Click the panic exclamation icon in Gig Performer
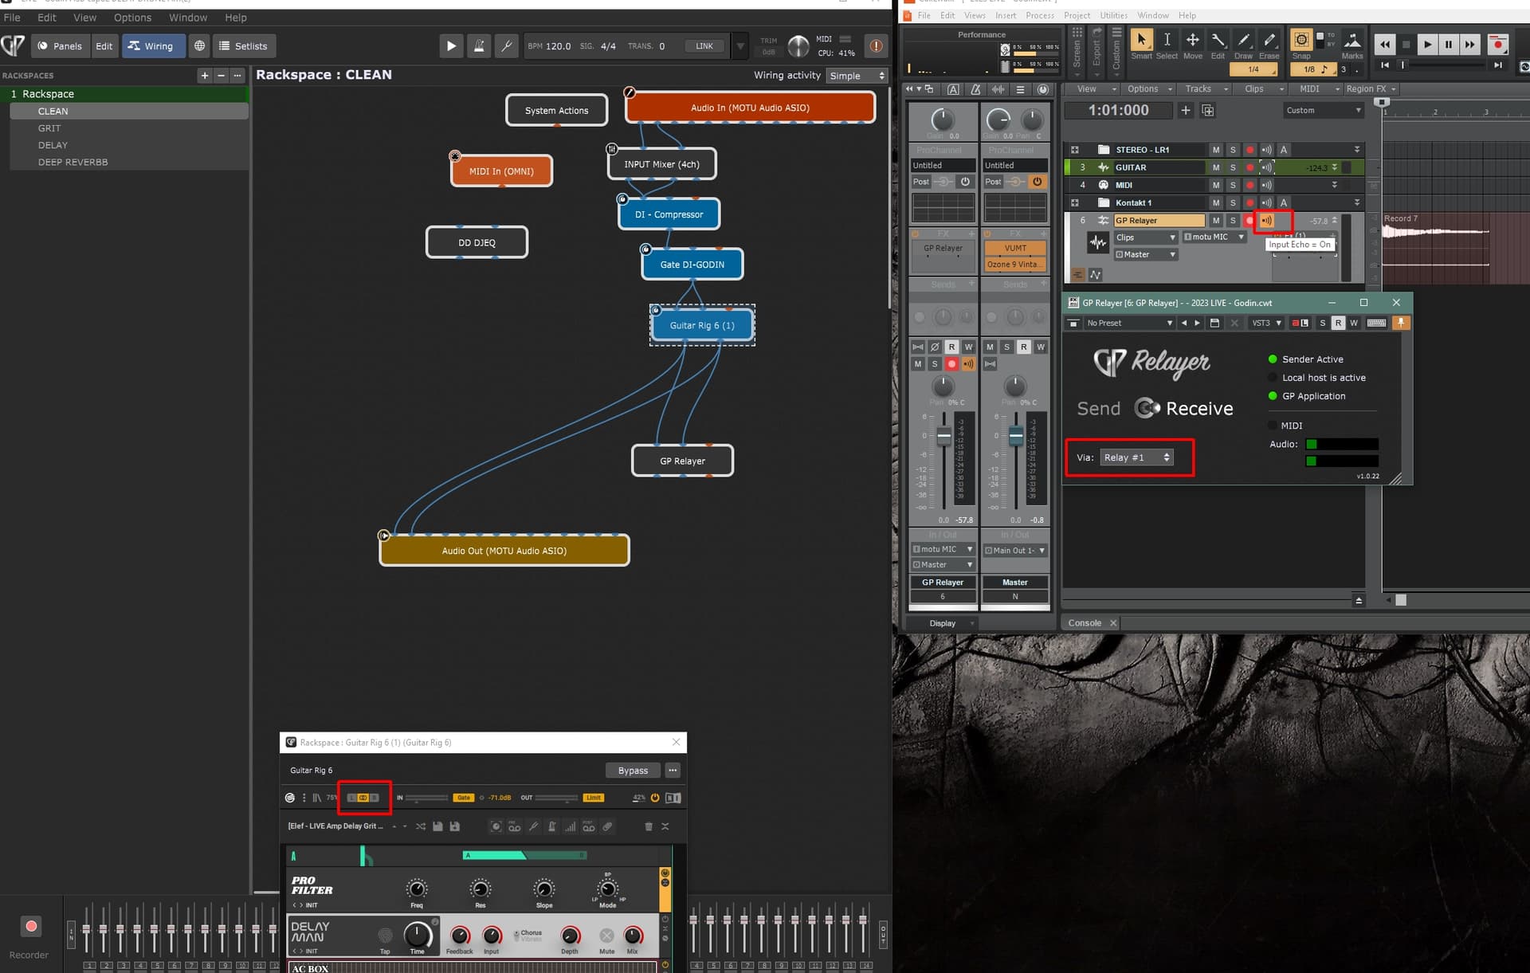Screen dimensions: 1530x973 875,46
